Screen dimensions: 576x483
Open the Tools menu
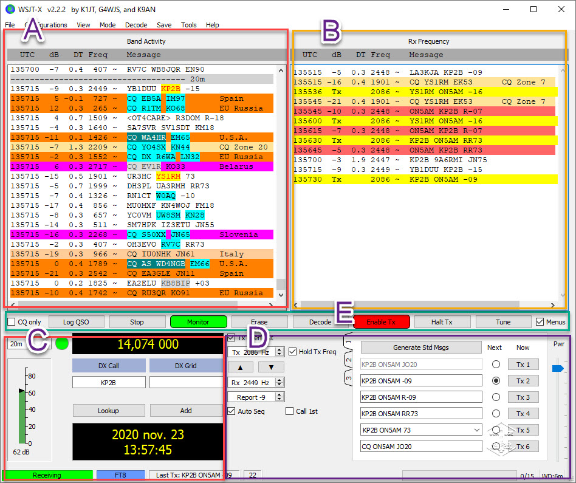(x=189, y=25)
